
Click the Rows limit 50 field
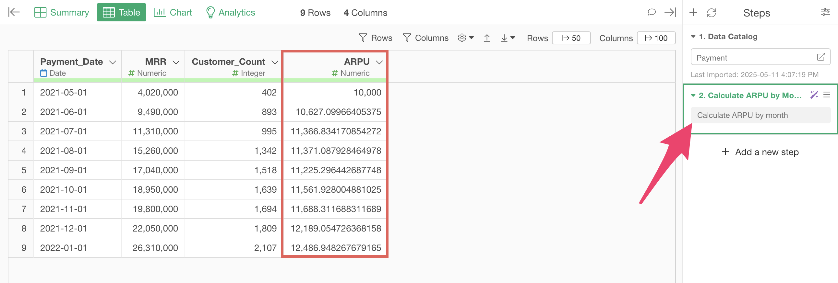pos(571,38)
